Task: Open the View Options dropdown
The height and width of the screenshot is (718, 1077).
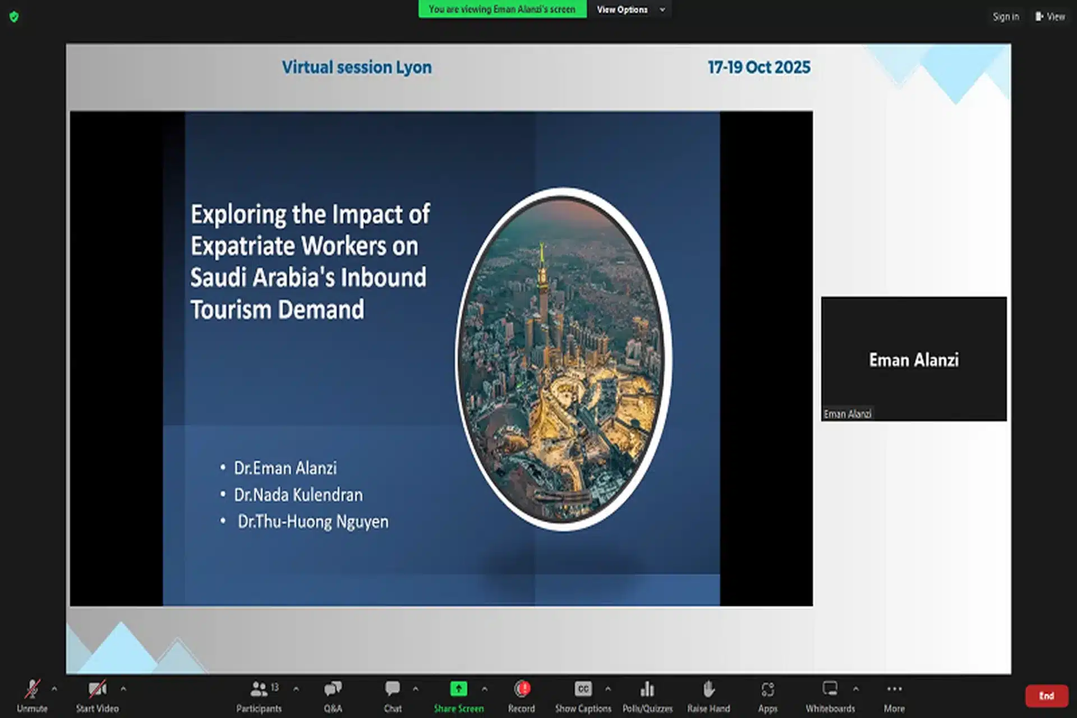Action: coord(629,10)
